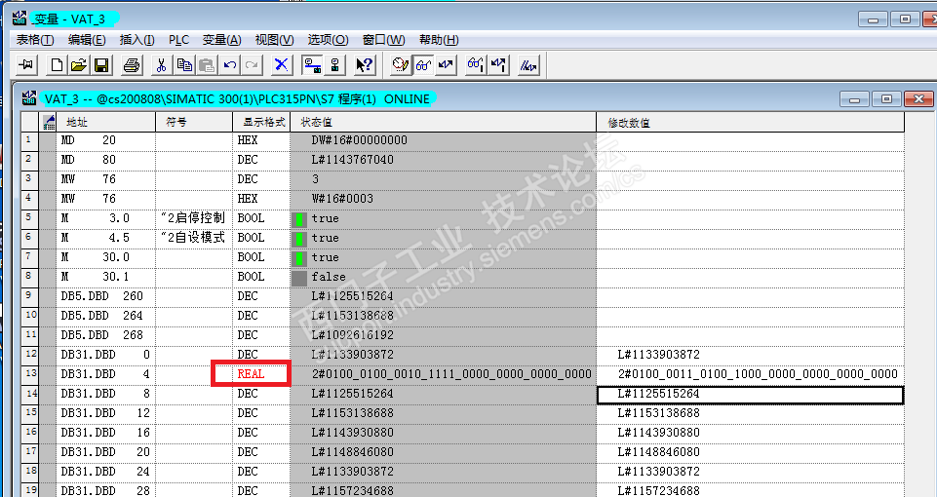
Task: Activate the context help pointer
Action: coord(364,64)
